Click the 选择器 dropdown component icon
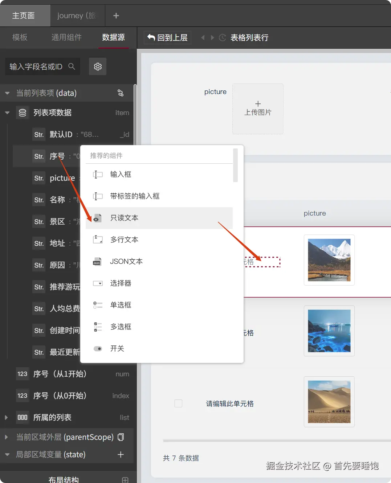The width and height of the screenshot is (391, 483). tap(98, 283)
